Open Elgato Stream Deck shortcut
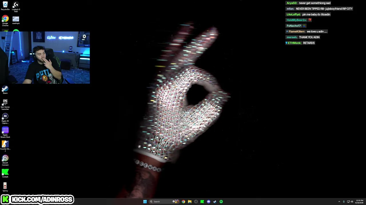The image size is (366, 205). click(x=5, y=132)
